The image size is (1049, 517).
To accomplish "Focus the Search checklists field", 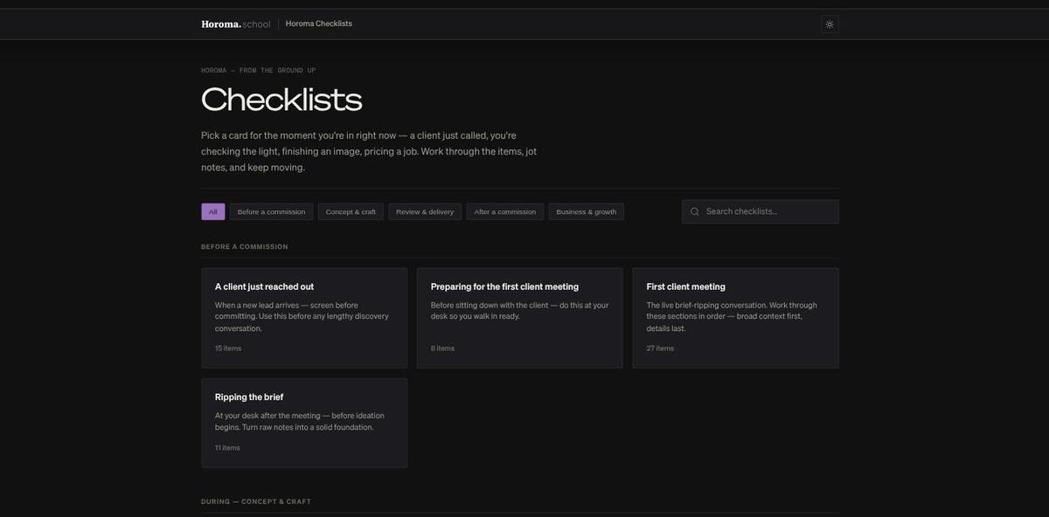I will click(x=761, y=211).
